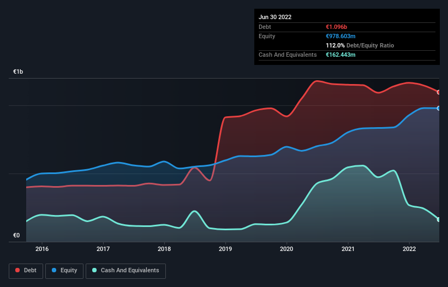Click the 2022 x-axis label
This screenshot has height=287, width=448.
coord(409,249)
